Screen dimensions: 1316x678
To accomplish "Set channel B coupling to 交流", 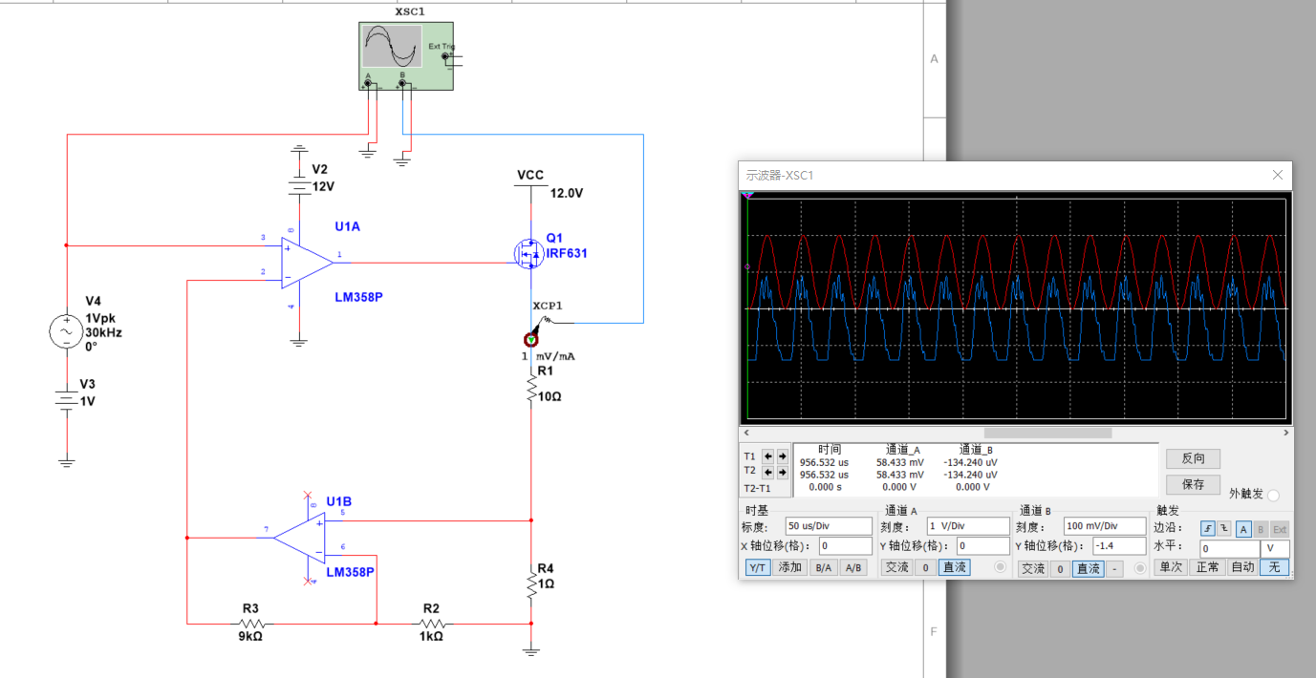I will [x=1033, y=568].
